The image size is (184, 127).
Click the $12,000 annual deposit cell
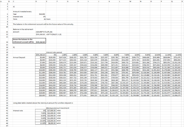pos(41,75)
